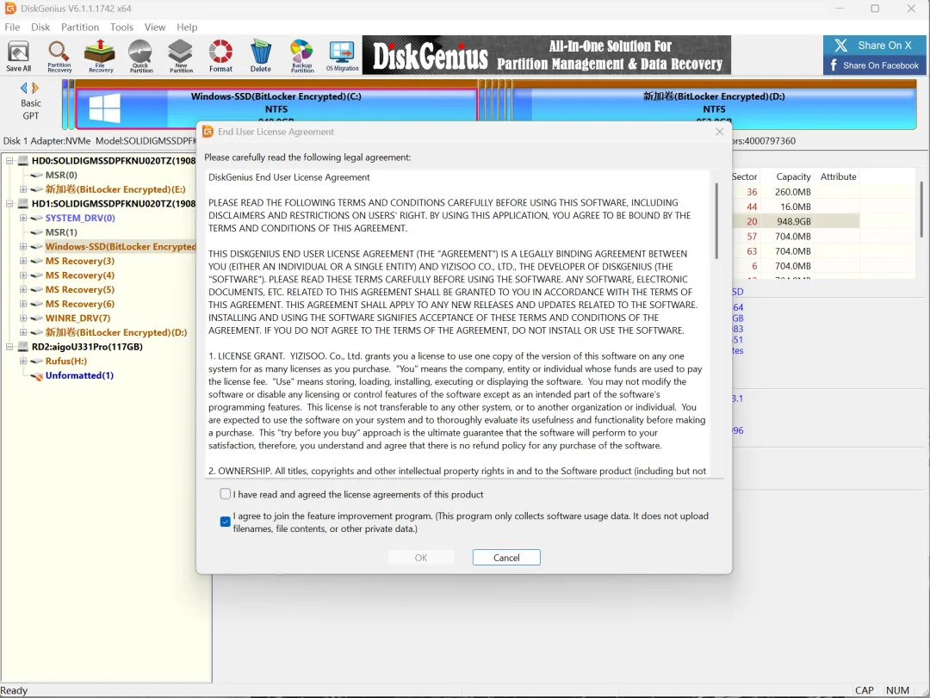Select MSR(0) in the tree
Viewport: 930px width, 698px height.
click(61, 175)
